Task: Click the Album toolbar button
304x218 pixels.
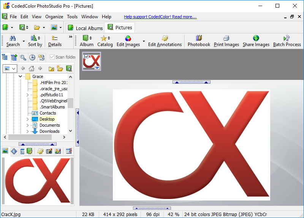Action: (x=87, y=41)
